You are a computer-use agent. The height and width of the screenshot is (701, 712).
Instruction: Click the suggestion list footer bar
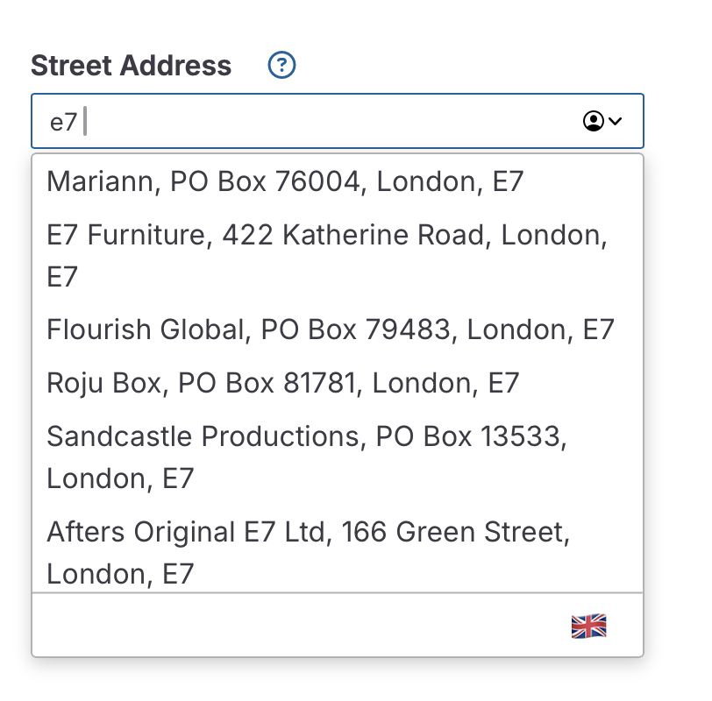pos(298,626)
